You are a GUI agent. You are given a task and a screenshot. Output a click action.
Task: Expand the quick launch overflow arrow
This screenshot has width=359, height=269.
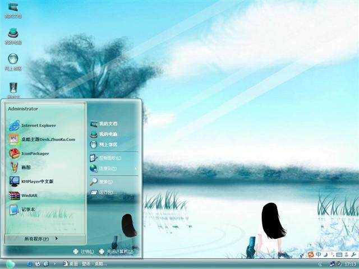(x=54, y=264)
